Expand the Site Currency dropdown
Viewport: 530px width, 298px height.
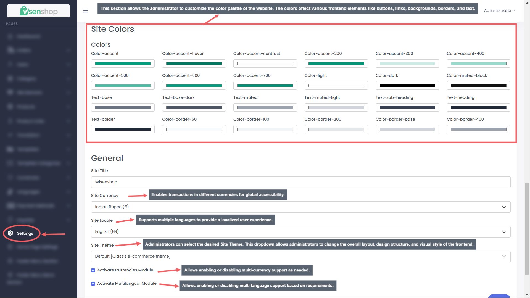click(x=301, y=207)
